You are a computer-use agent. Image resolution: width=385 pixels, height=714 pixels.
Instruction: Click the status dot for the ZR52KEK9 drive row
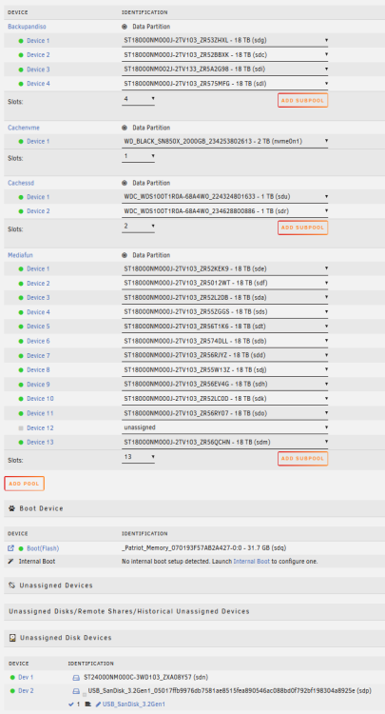pyautogui.click(x=21, y=269)
